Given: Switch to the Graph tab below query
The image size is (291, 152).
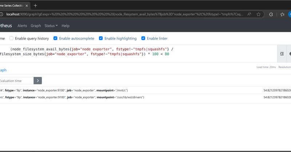Looking at the screenshot, I should click(3, 70).
